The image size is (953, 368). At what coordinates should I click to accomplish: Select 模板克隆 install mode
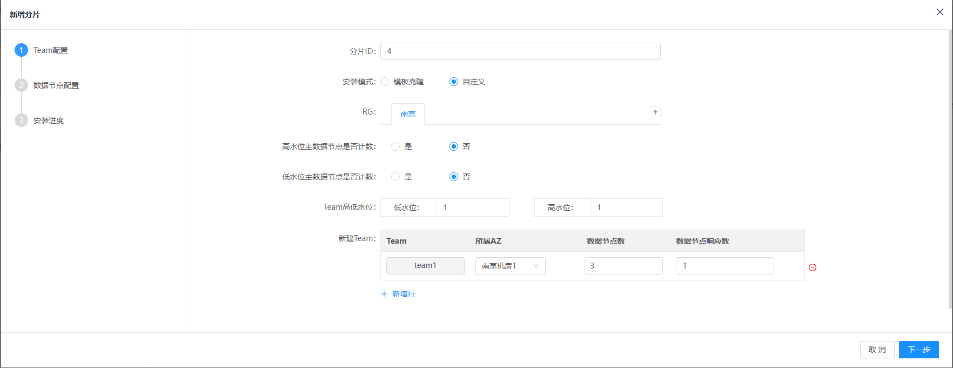pos(385,82)
